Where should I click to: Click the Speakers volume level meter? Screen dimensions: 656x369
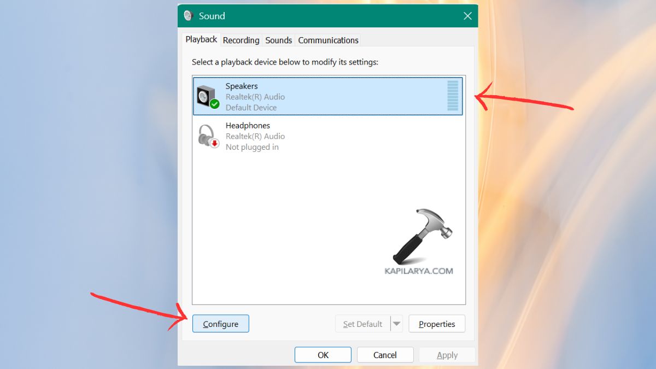[x=453, y=96]
